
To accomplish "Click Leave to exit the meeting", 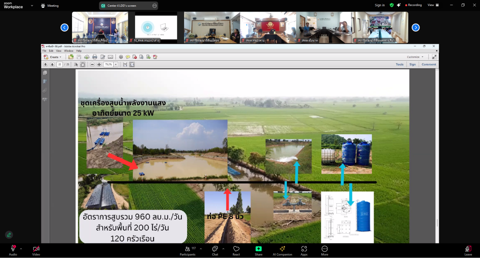I will 468,250.
